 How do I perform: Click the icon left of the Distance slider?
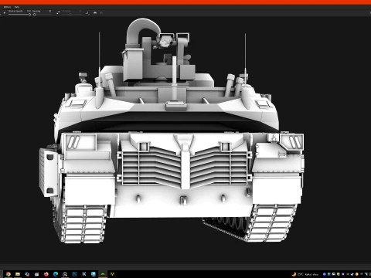[58, 12]
